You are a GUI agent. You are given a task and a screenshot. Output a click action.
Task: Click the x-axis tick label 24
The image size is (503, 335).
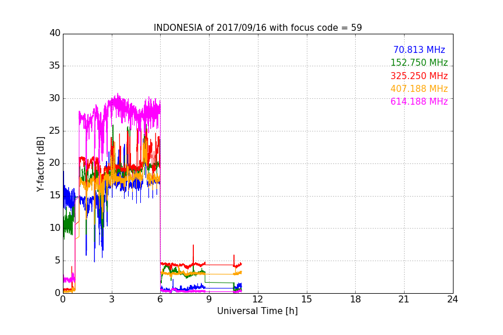click(x=452, y=300)
